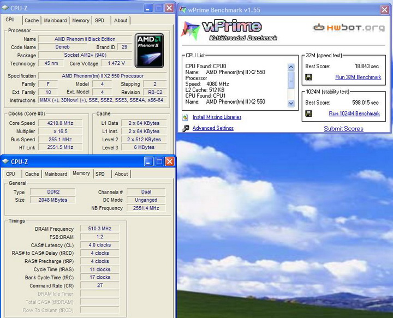Click the Multiplier value x 16.5
Image resolution: width=393 pixels, height=318 pixels.
60,131
